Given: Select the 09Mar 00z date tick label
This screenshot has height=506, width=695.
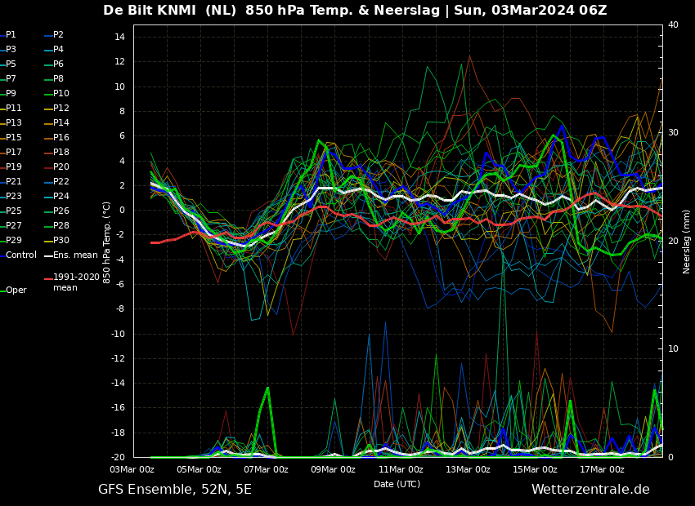Looking at the screenshot, I should [x=333, y=469].
